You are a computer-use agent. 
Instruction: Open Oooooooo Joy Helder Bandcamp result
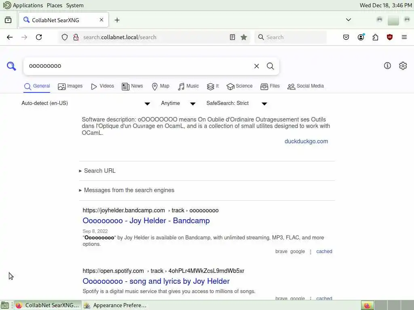(146, 221)
